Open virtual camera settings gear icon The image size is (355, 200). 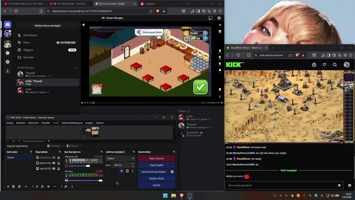(172, 172)
